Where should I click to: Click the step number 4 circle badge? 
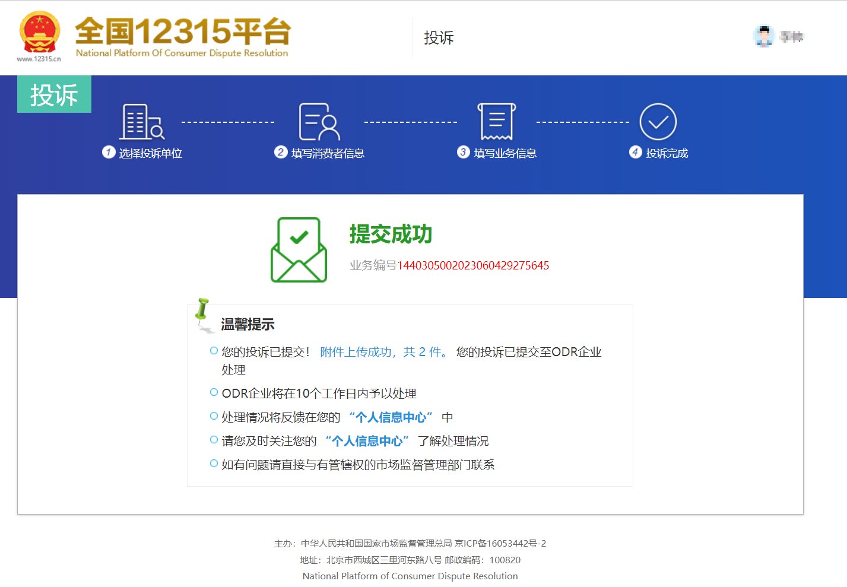pyautogui.click(x=636, y=152)
